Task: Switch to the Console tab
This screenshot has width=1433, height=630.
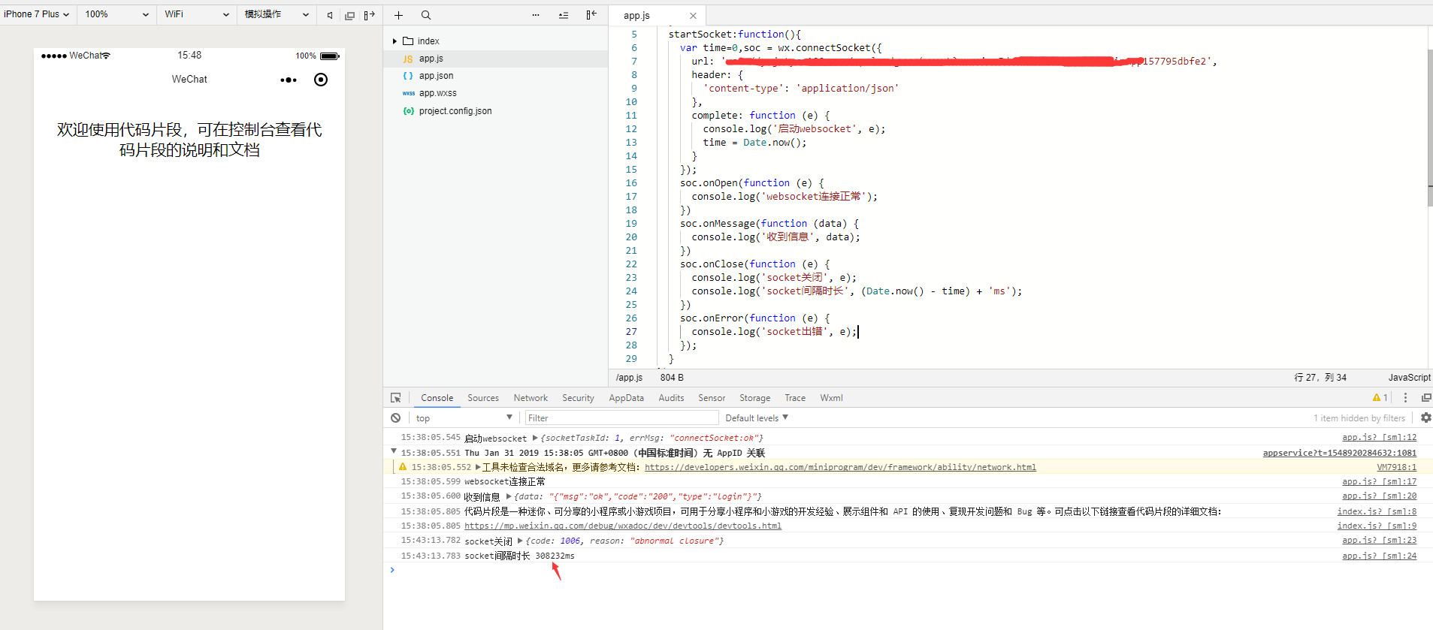Action: pyautogui.click(x=437, y=398)
